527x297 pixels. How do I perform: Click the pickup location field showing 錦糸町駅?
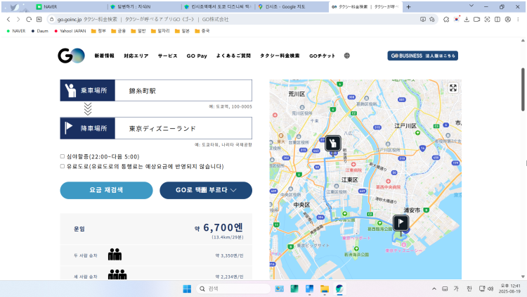[183, 90]
